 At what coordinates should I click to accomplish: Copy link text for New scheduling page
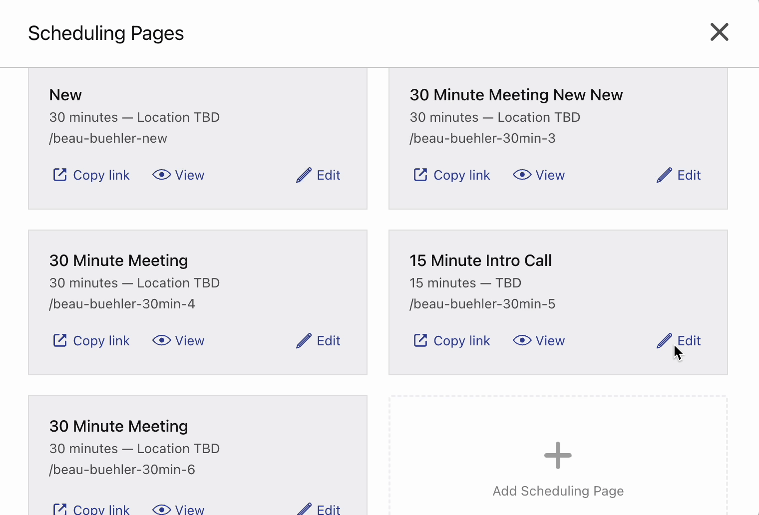coord(101,175)
